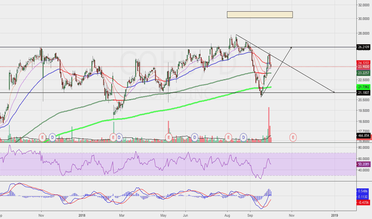Click the 0.1130 MACD histogram value label
The image size is (372, 219).
click(x=363, y=197)
